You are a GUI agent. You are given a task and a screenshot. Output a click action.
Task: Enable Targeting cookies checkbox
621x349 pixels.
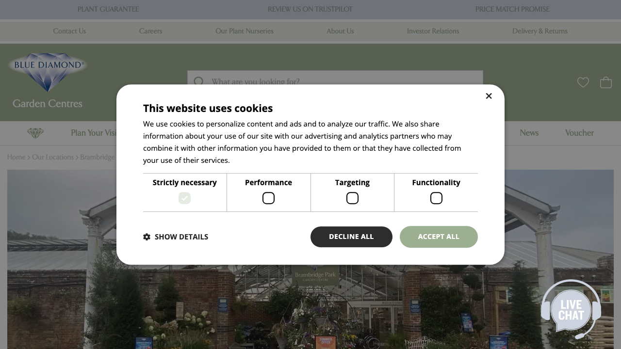pyautogui.click(x=352, y=198)
